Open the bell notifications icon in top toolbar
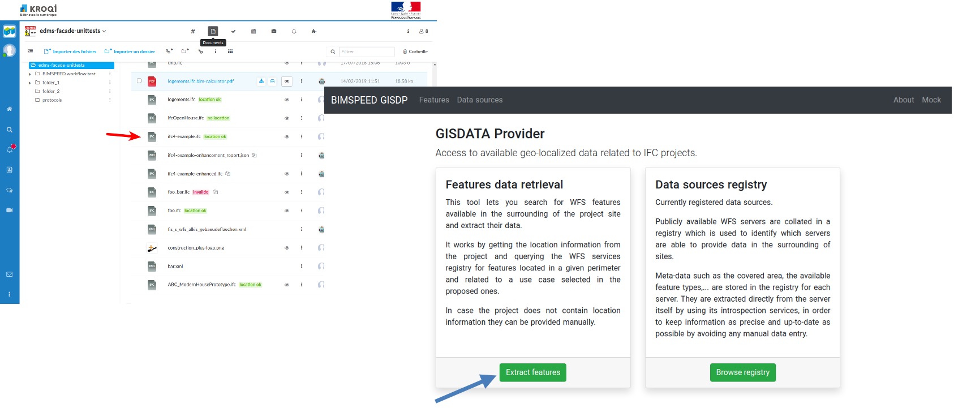Image resolution: width=954 pixels, height=412 pixels. coord(294,31)
